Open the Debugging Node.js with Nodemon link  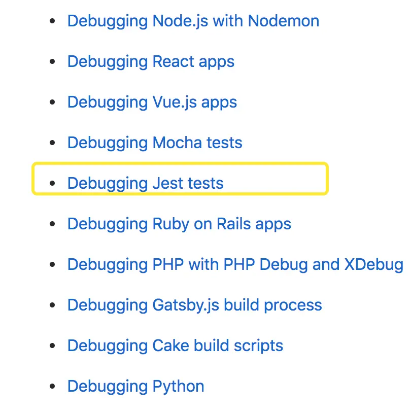[193, 21]
